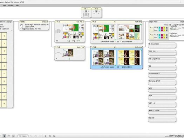Expand the Cromoman 637 press entry

[162, 75]
